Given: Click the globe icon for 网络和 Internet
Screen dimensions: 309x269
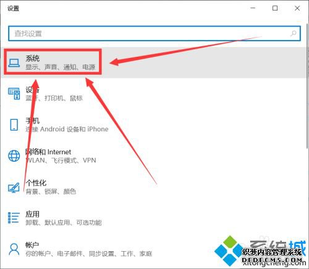Looking at the screenshot, I should click(14, 155).
